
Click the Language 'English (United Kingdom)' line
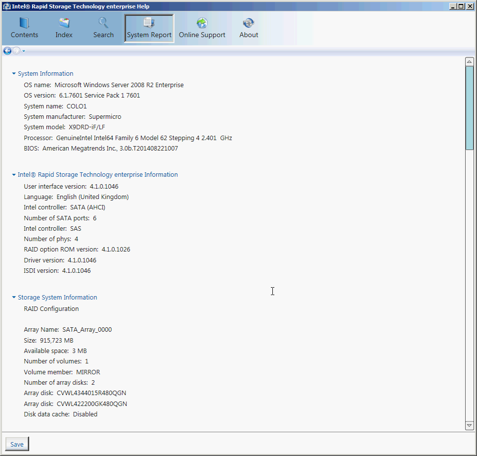point(76,197)
